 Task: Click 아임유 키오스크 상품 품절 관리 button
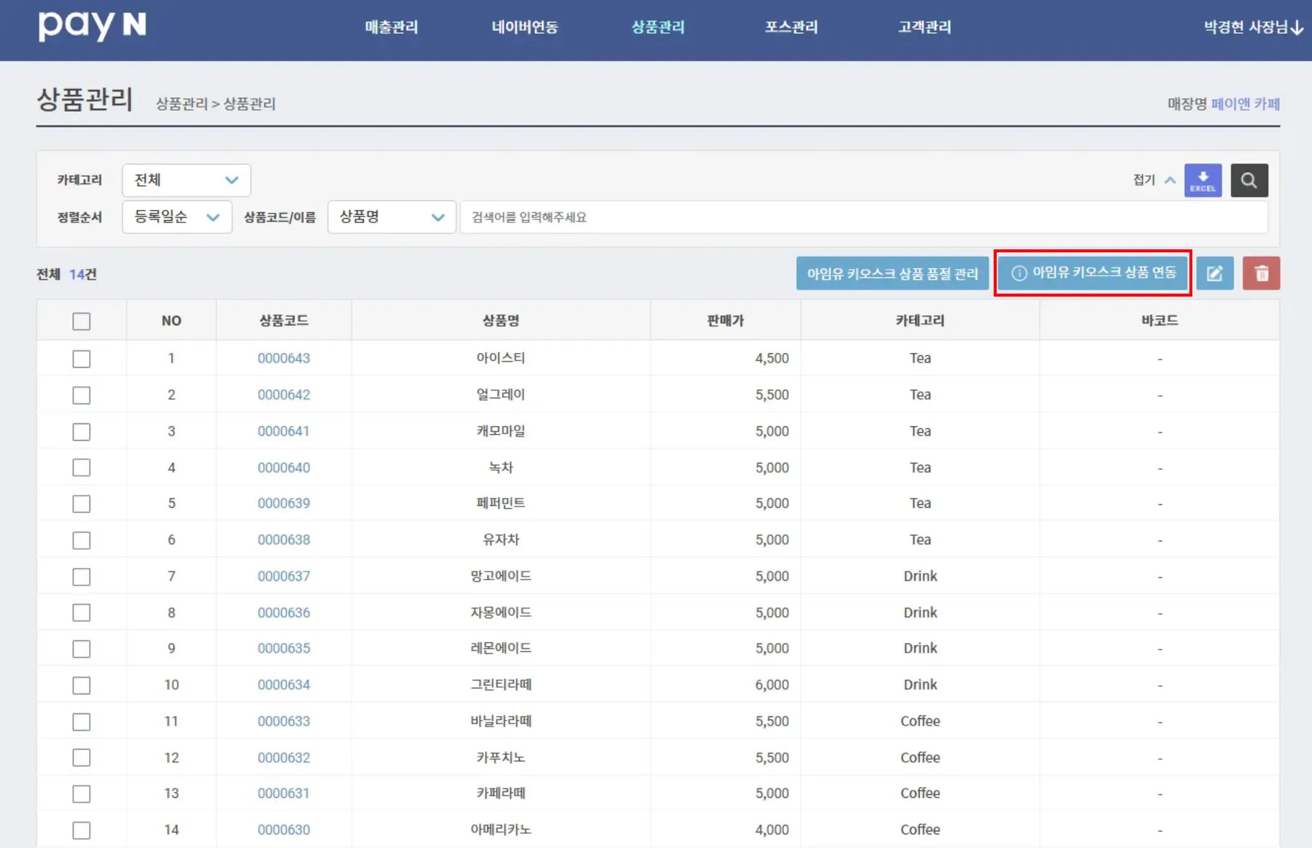click(x=892, y=273)
